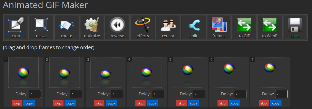Screen dimensions: 312x109
Task: Select the crop tool icon
Action: 16,27
